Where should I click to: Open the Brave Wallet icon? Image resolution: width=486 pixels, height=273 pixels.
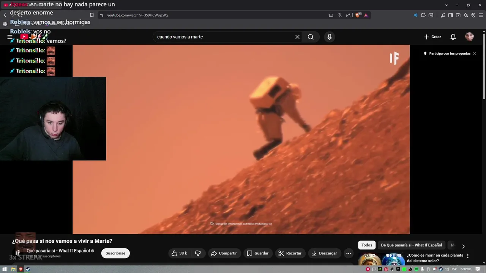(458, 15)
